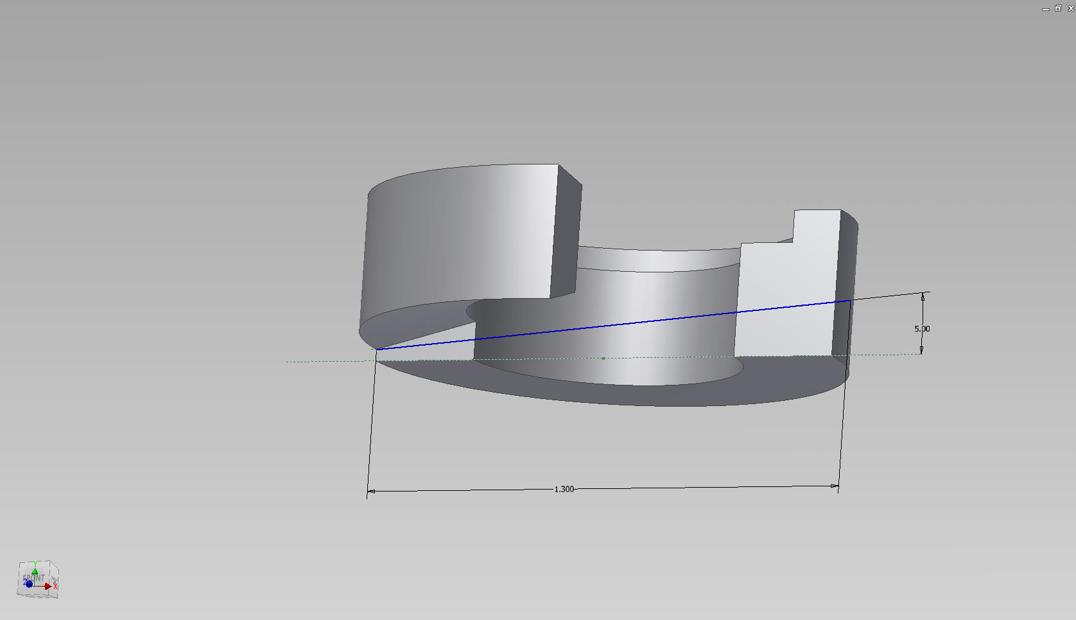
Task: Click the green Y axis arrow on triad
Action: [35, 571]
